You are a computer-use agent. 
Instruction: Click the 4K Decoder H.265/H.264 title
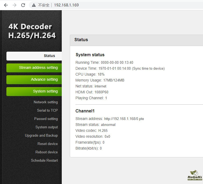pyautogui.click(x=32, y=31)
